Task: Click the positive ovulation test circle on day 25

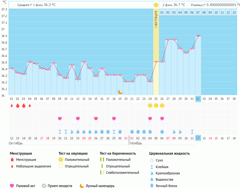Action: point(156,106)
